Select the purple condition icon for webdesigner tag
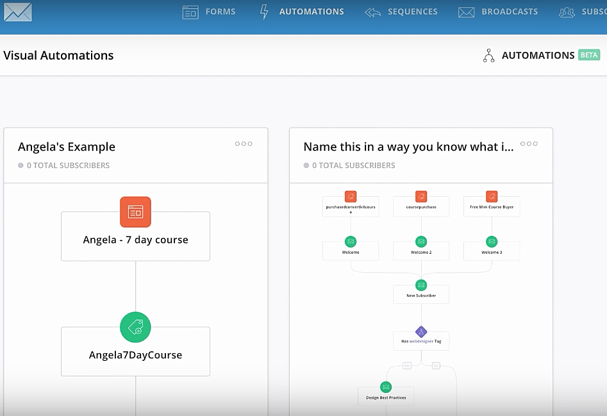Viewport: 607px width, 416px height. pos(421,331)
